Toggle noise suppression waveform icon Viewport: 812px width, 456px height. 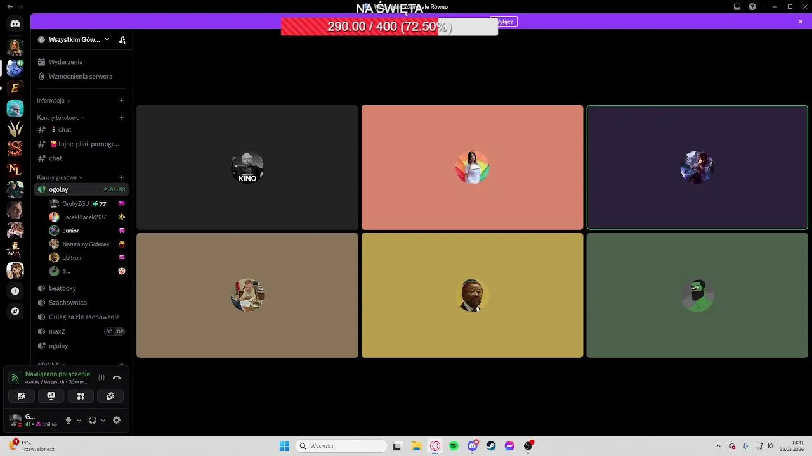coord(101,377)
